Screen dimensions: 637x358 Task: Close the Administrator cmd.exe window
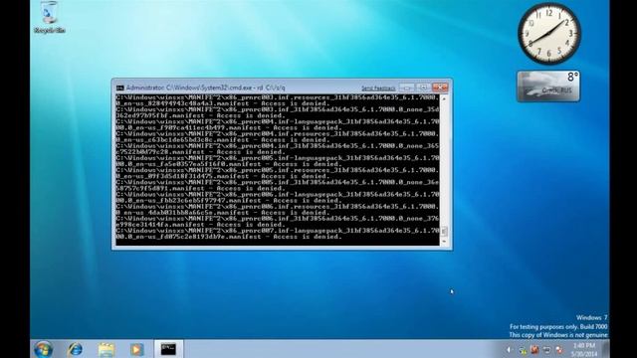point(440,88)
